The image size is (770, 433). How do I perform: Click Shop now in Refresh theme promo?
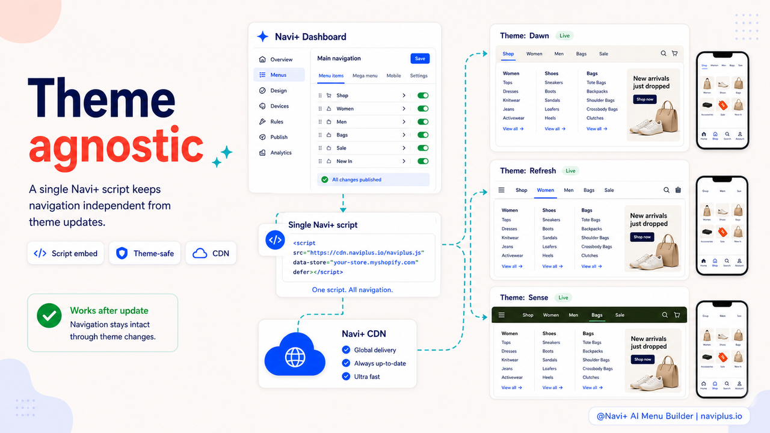pos(642,237)
